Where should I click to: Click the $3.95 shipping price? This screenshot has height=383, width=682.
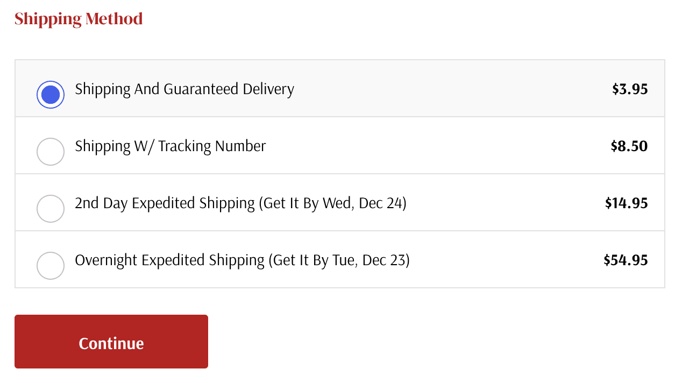(x=630, y=89)
